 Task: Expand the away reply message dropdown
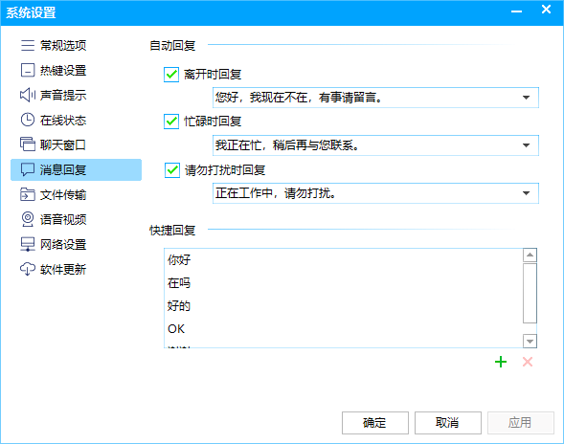tap(527, 98)
